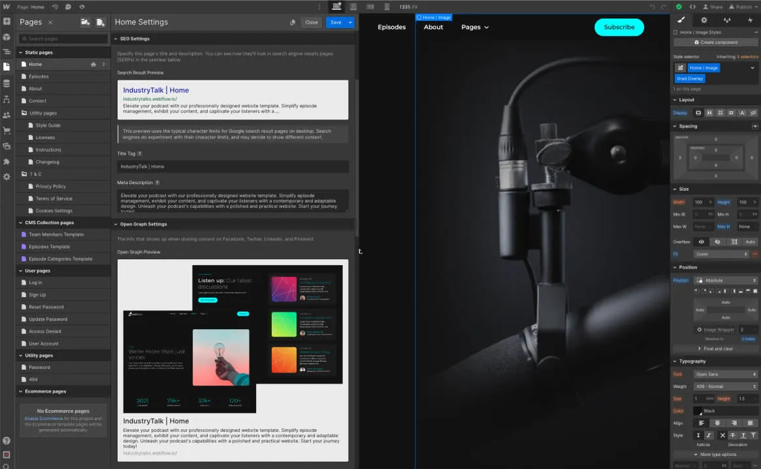Collapse the User pages group
This screenshot has height=469, width=761.
coord(20,270)
